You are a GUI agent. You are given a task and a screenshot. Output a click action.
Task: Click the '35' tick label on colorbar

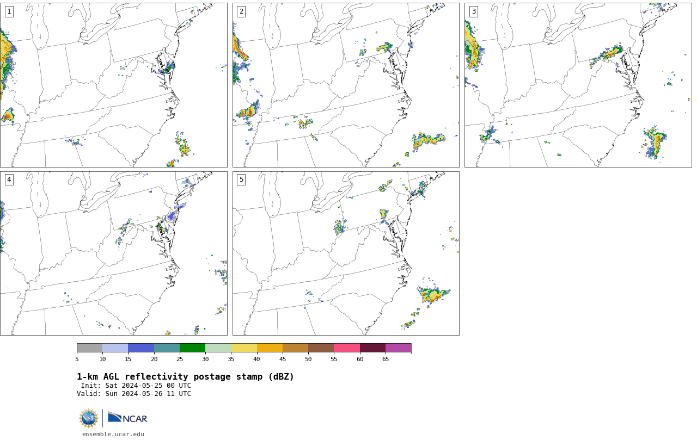click(231, 359)
